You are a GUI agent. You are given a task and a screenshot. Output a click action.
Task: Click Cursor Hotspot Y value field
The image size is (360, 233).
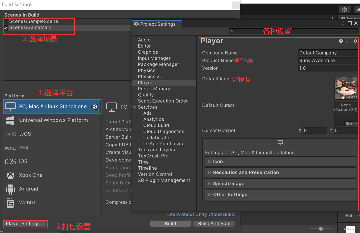point(346,130)
